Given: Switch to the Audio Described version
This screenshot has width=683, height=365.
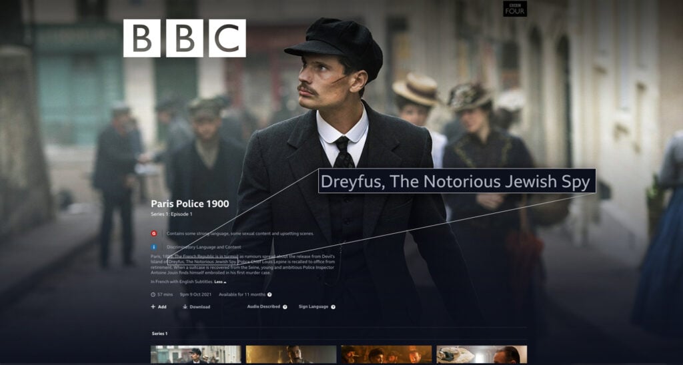Looking at the screenshot, I should 263,306.
